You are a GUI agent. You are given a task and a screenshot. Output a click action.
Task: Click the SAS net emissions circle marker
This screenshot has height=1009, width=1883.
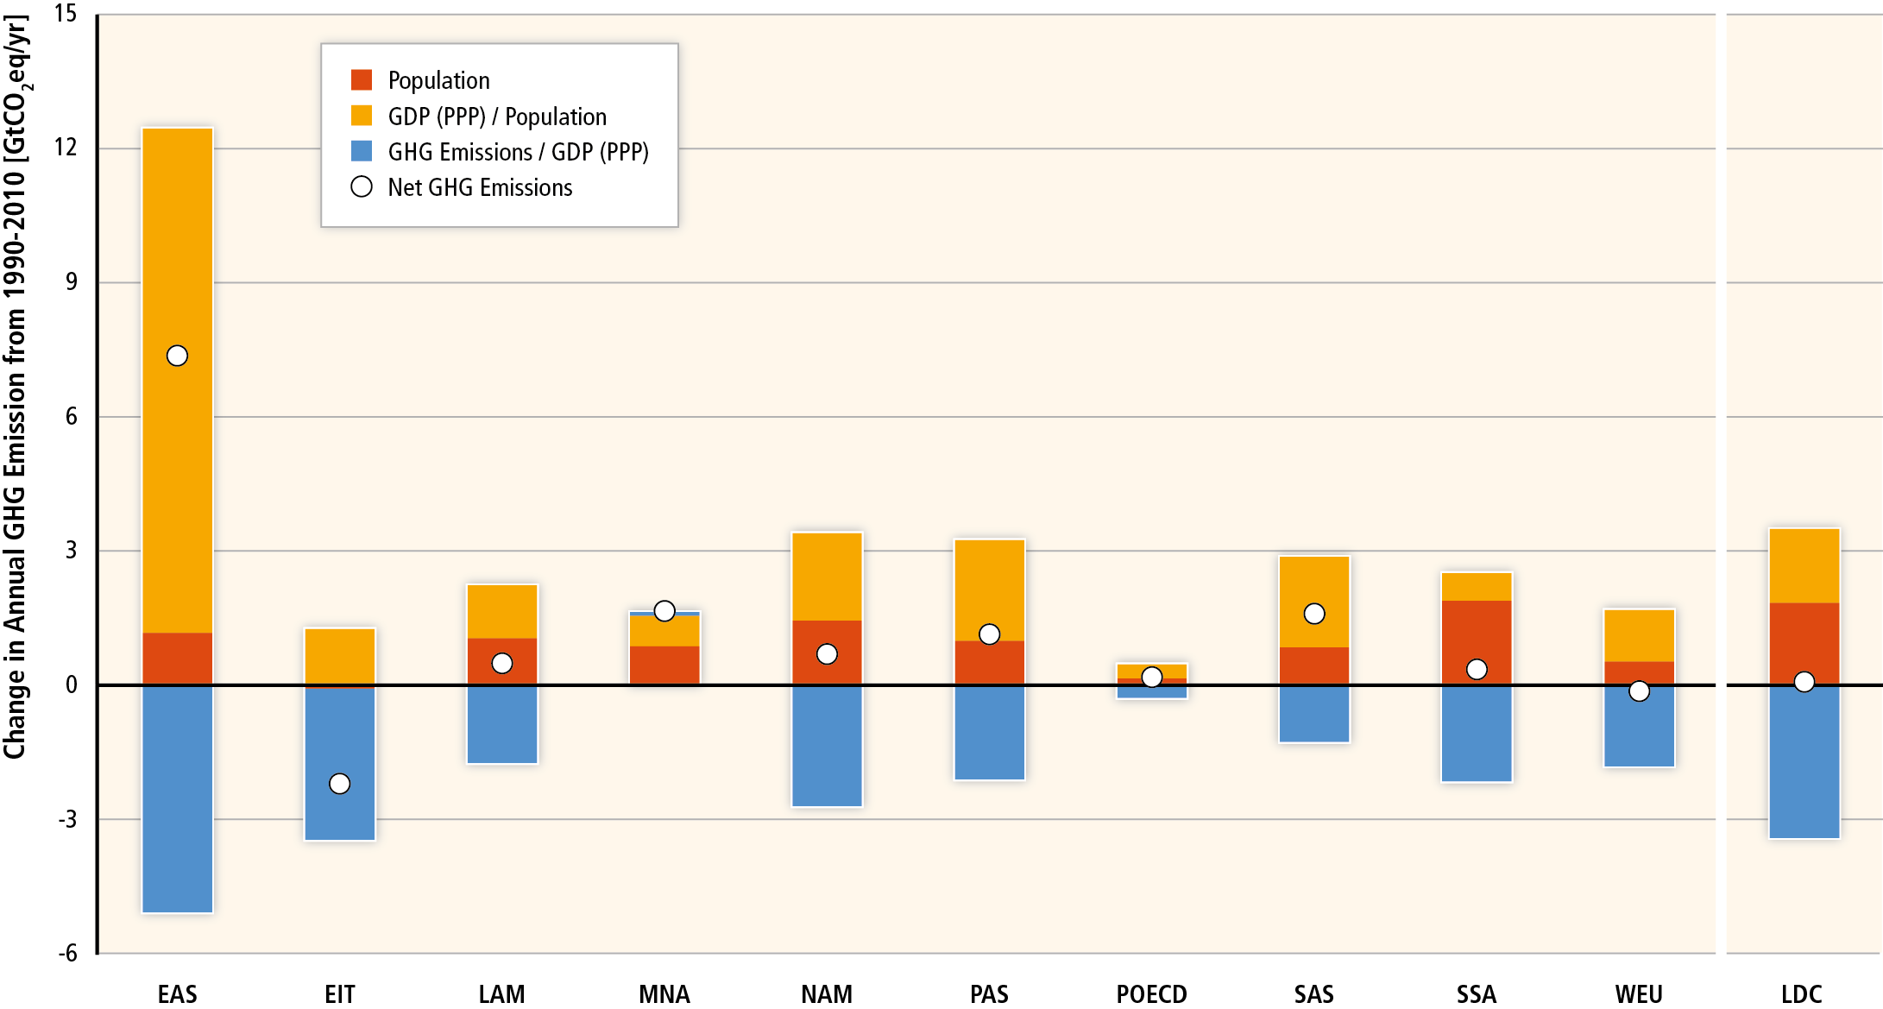pos(1314,614)
